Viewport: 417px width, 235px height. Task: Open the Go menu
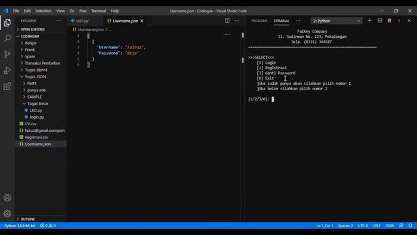(72, 11)
